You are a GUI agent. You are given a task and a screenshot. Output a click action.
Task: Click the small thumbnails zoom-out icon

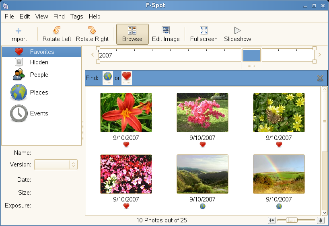coord(271,220)
